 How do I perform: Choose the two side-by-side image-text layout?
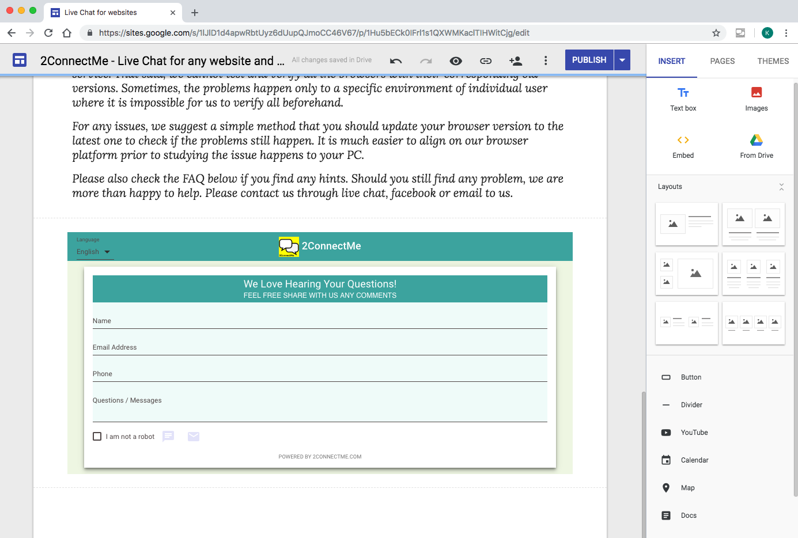coord(687,323)
